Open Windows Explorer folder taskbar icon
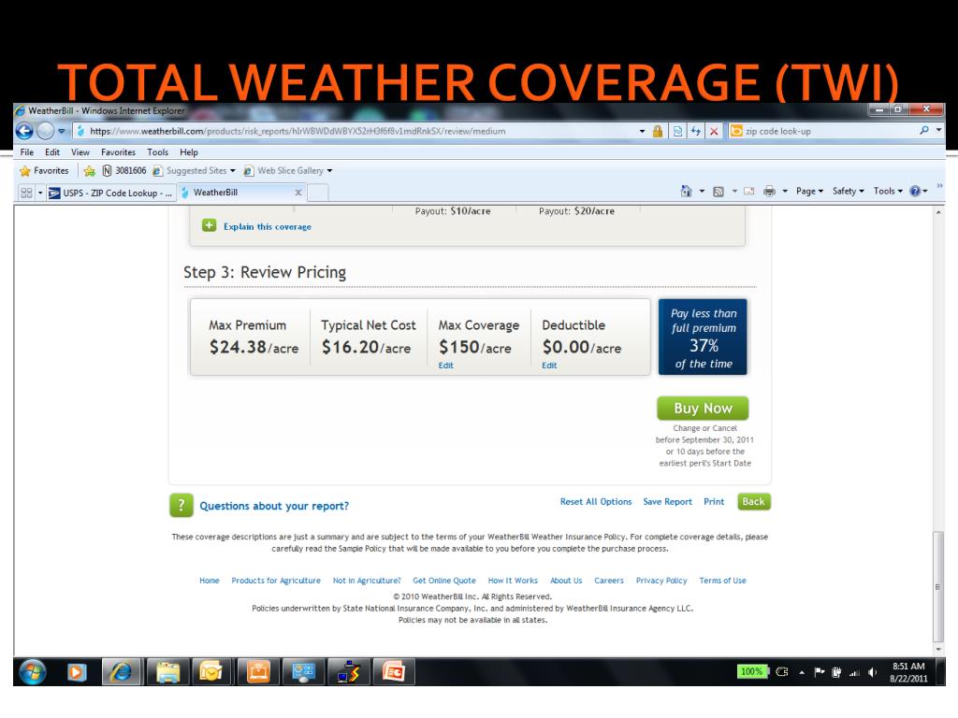Viewport: 958px width, 718px height. (167, 672)
